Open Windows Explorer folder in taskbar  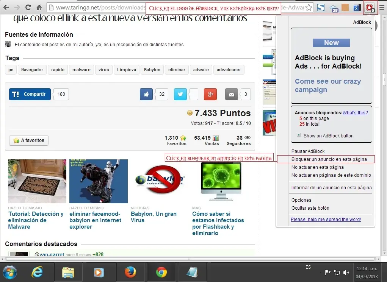pyautogui.click(x=68, y=273)
